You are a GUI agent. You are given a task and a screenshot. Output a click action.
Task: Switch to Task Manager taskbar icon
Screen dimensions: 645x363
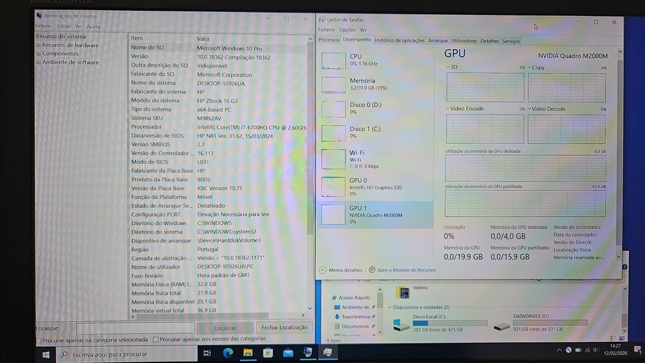tap(328, 352)
